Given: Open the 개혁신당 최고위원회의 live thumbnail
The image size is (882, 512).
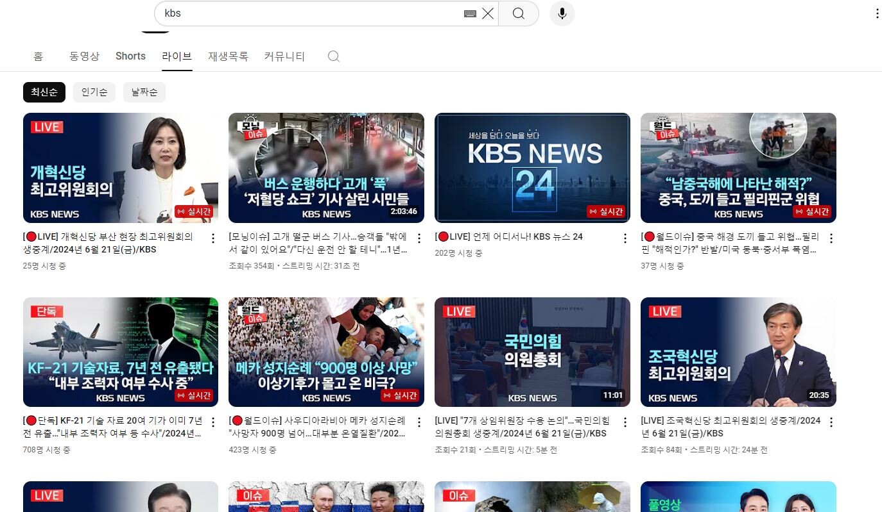Looking at the screenshot, I should (121, 168).
